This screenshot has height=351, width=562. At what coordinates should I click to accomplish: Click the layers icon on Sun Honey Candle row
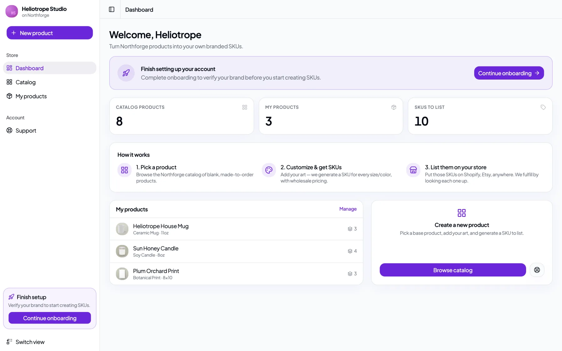[x=350, y=251]
